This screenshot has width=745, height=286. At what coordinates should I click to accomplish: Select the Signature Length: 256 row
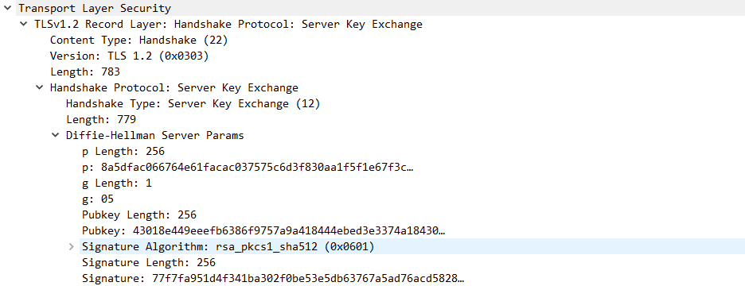coord(149,263)
